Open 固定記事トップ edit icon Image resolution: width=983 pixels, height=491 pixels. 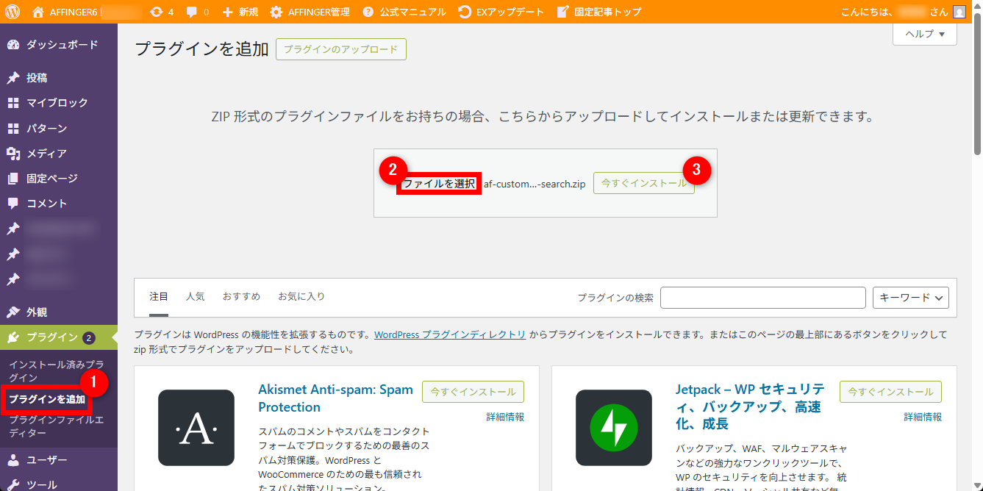[563, 12]
